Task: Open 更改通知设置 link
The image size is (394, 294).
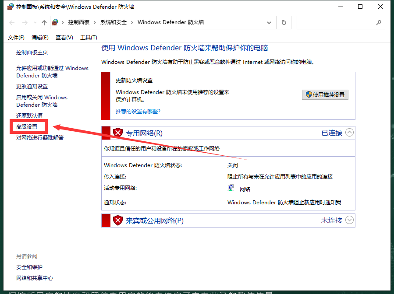Action: coord(32,87)
